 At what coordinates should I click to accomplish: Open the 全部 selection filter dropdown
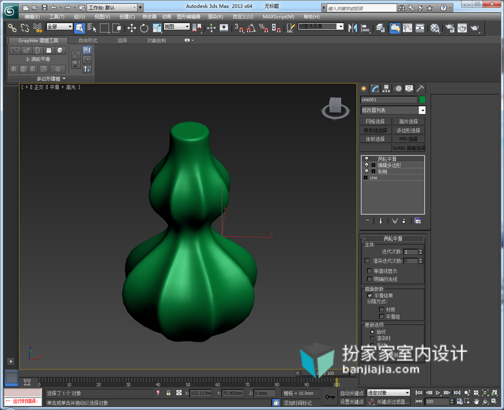[60, 27]
